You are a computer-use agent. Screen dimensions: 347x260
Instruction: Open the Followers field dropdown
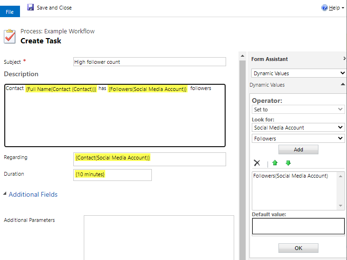point(298,139)
